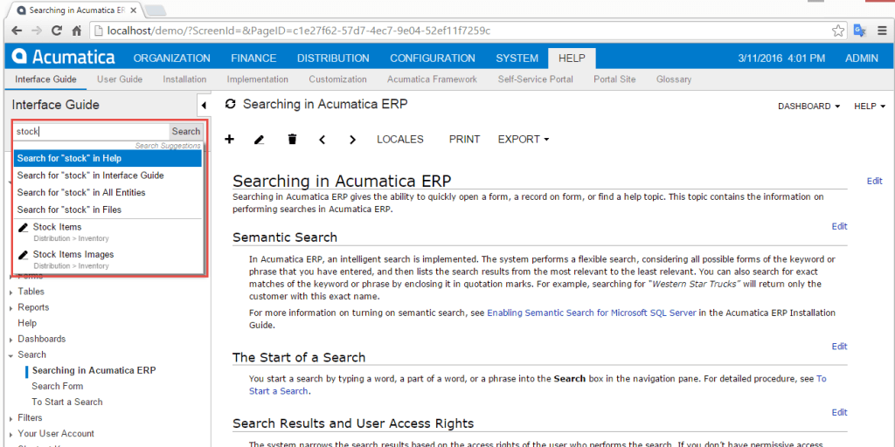
Task: Click the PRINT button
Action: tap(465, 139)
